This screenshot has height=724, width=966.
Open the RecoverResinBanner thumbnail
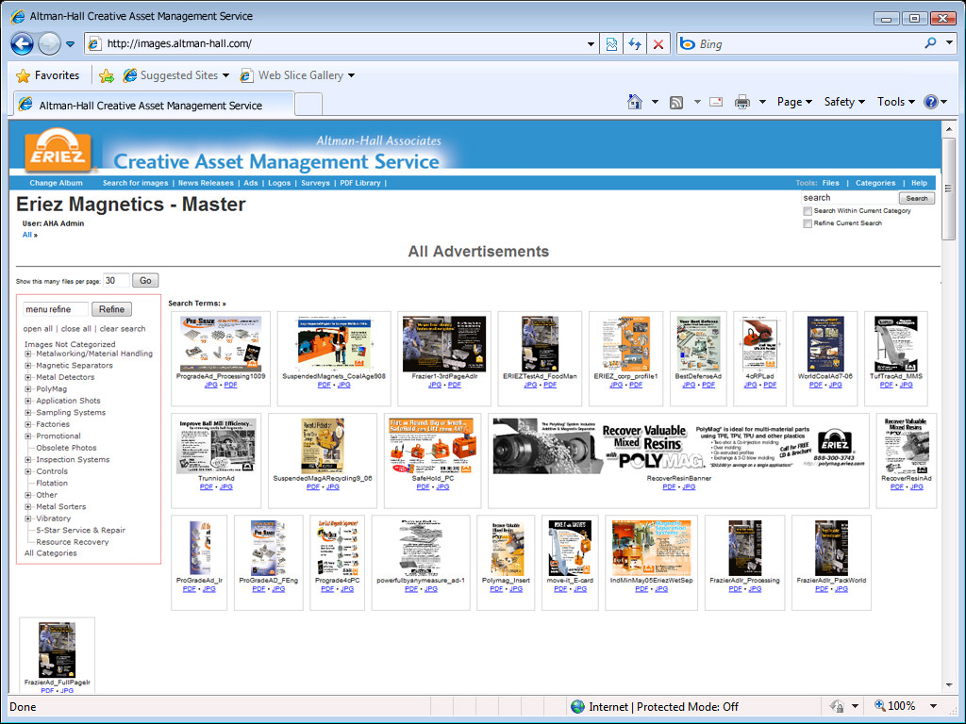tap(679, 445)
